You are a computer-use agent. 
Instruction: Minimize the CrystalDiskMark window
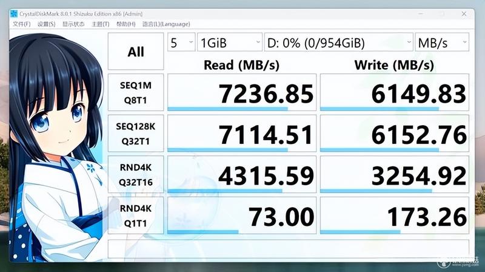tap(421, 14)
